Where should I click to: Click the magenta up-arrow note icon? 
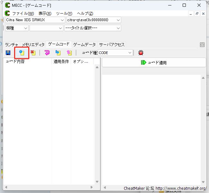tap(69, 52)
